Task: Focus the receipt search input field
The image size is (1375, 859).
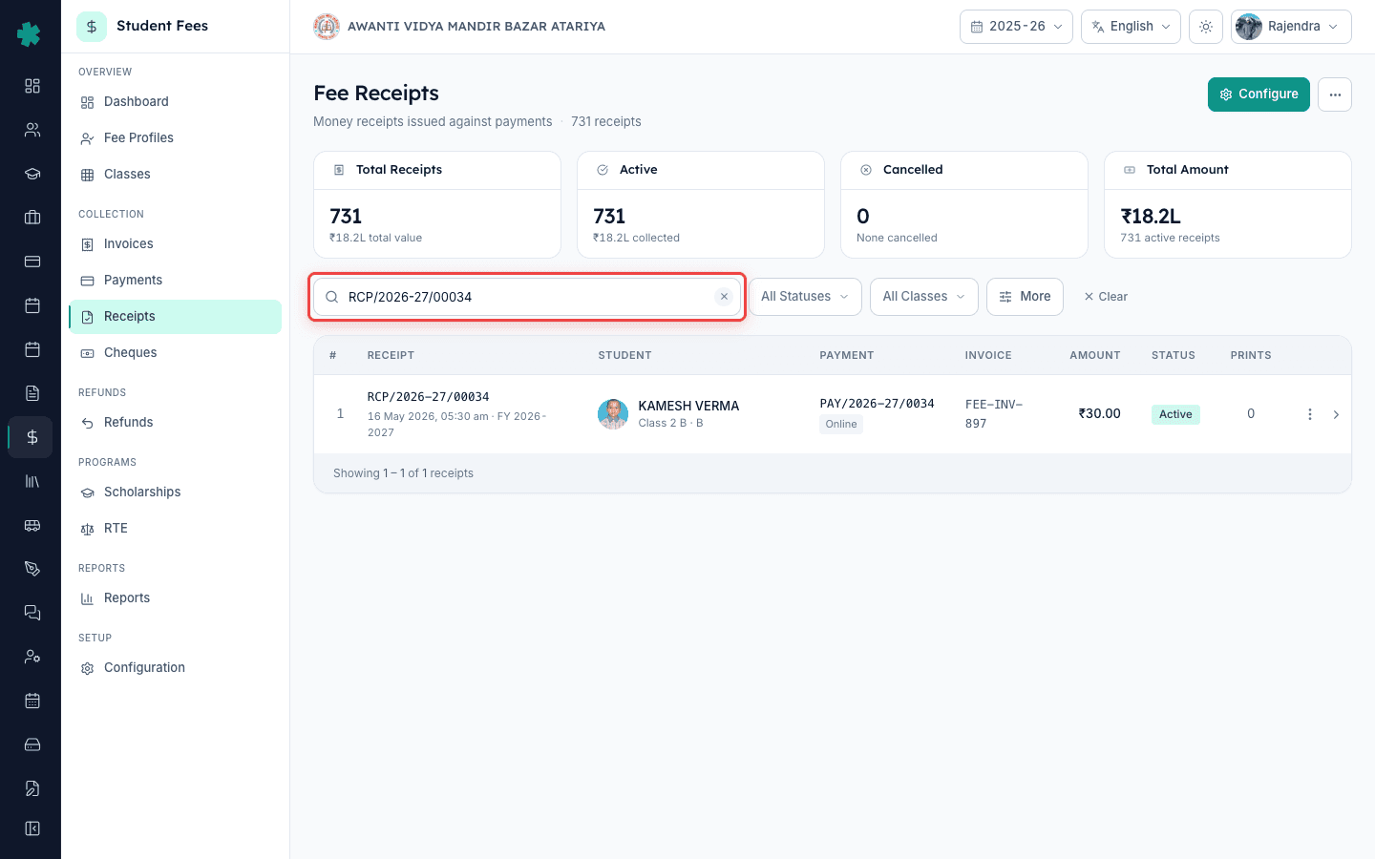Action: [x=527, y=297]
